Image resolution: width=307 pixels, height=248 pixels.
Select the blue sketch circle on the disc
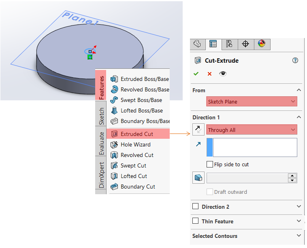coord(90,51)
